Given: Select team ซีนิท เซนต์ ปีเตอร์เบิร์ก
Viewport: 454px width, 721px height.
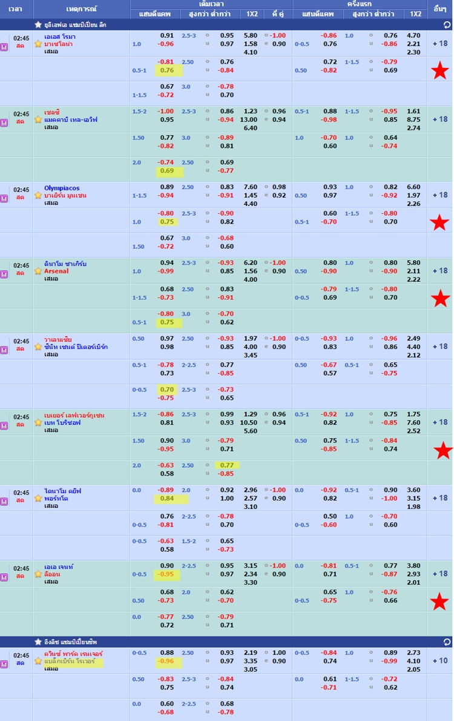Looking at the screenshot, I should (76, 347).
